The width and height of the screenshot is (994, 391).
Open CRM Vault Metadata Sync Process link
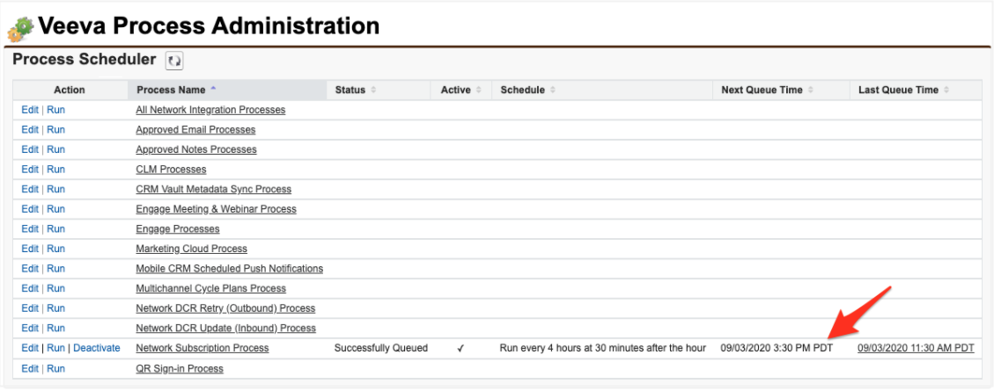tap(214, 189)
